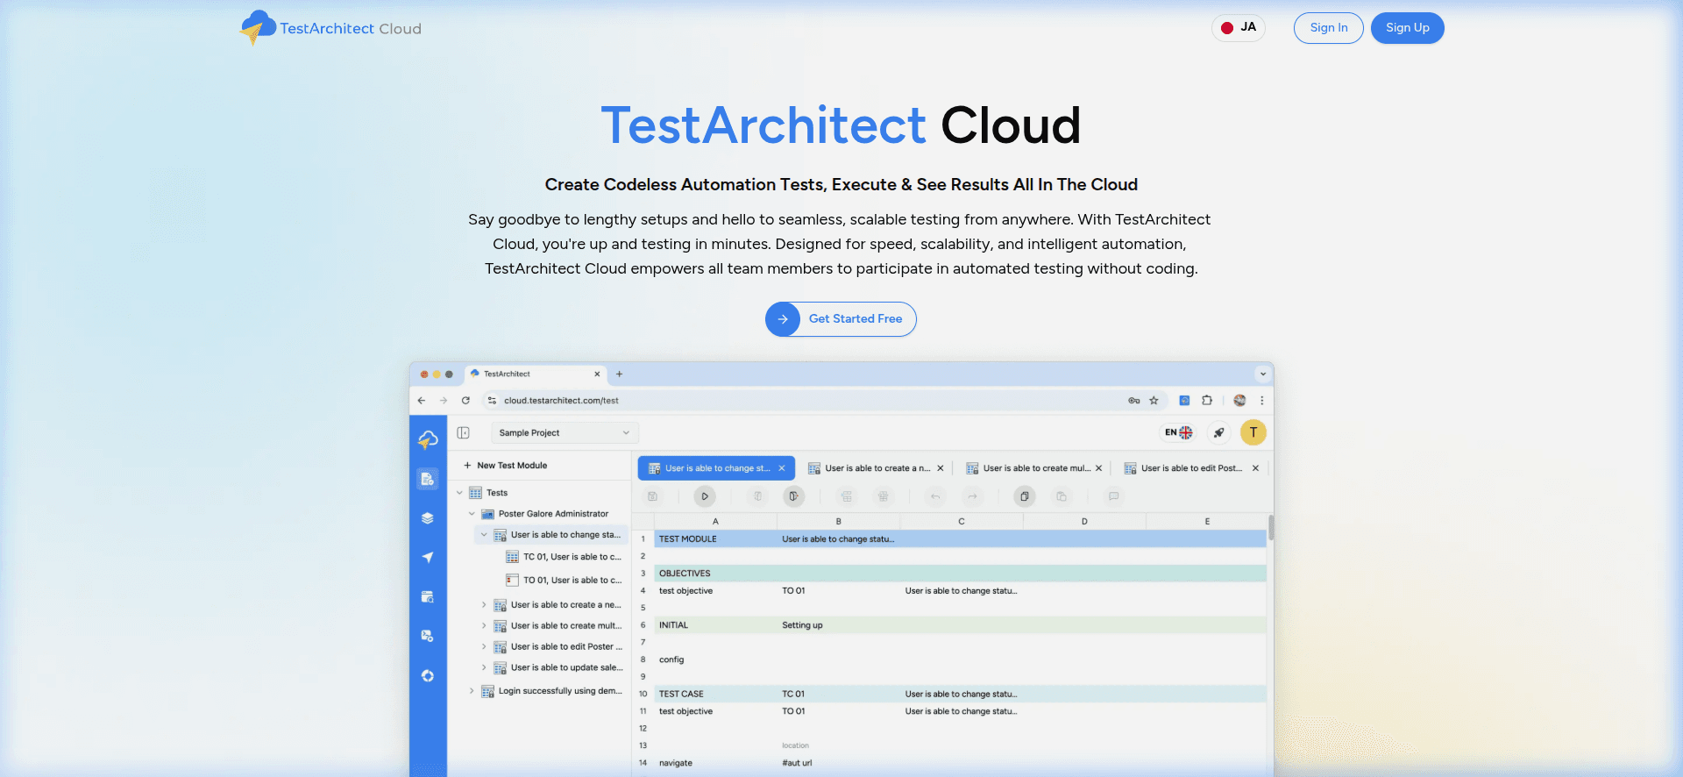The width and height of the screenshot is (1683, 777).
Task: Close the 'User is able to create mul...' tab
Action: point(1098,468)
